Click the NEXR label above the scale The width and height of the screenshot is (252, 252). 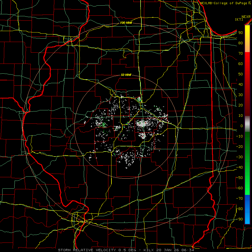246,17
